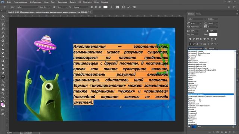
Task: Open font family dropdown in Character panel
Action: [204, 19]
